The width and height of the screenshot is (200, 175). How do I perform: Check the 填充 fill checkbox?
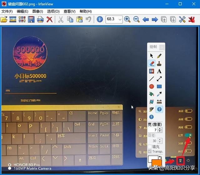150,147
